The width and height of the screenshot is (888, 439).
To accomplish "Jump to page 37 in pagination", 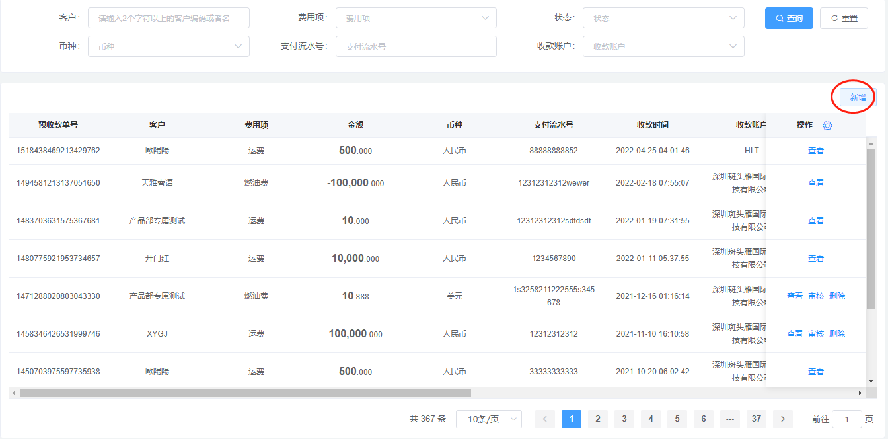I will pos(757,419).
